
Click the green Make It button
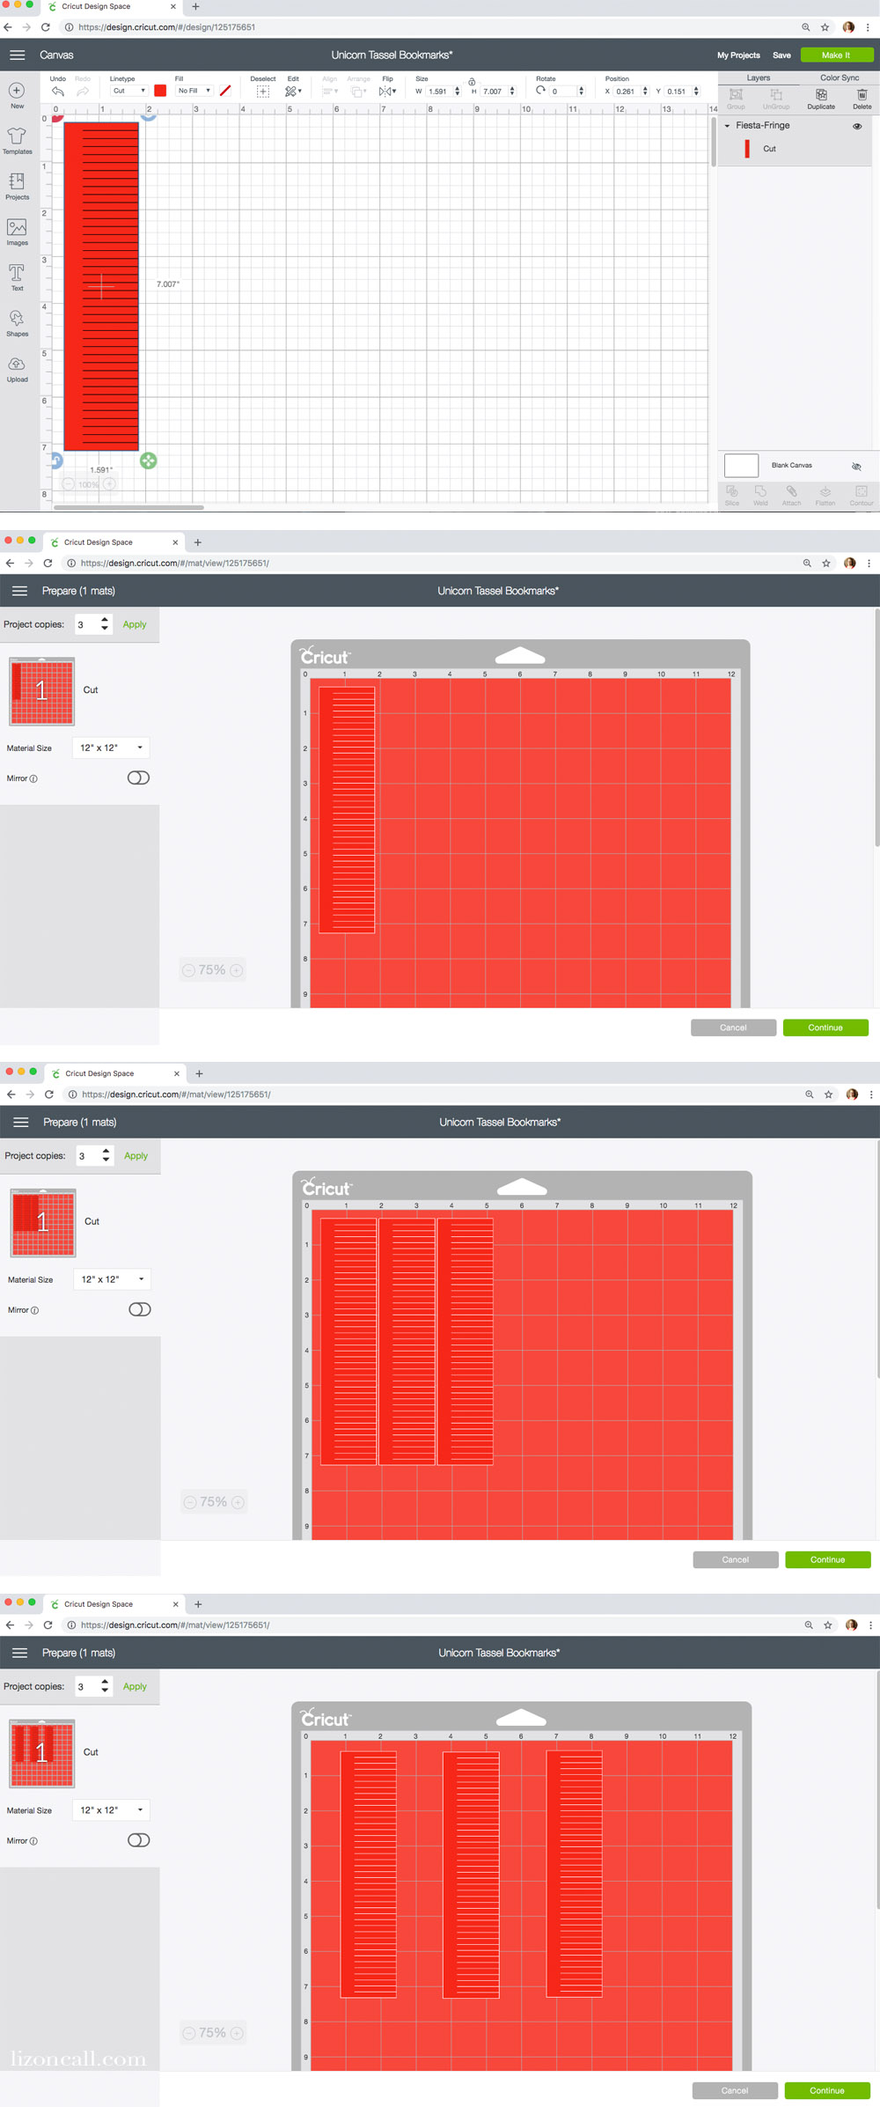tap(837, 55)
